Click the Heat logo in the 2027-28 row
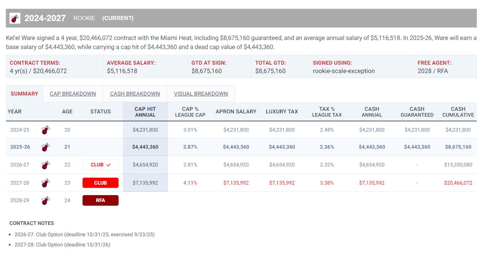 [45, 183]
